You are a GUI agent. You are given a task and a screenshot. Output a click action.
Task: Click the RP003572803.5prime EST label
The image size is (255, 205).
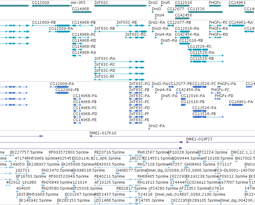69,152
